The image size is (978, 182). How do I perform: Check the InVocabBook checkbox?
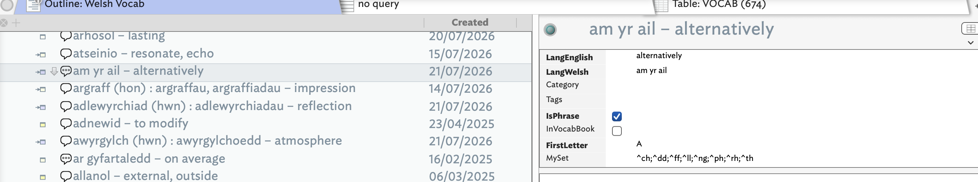click(x=617, y=131)
